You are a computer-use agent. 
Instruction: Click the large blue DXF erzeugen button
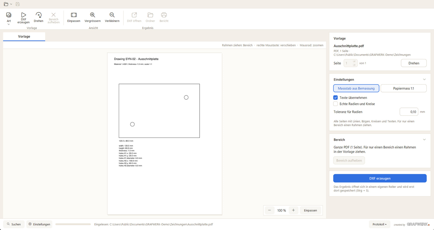tap(380, 178)
